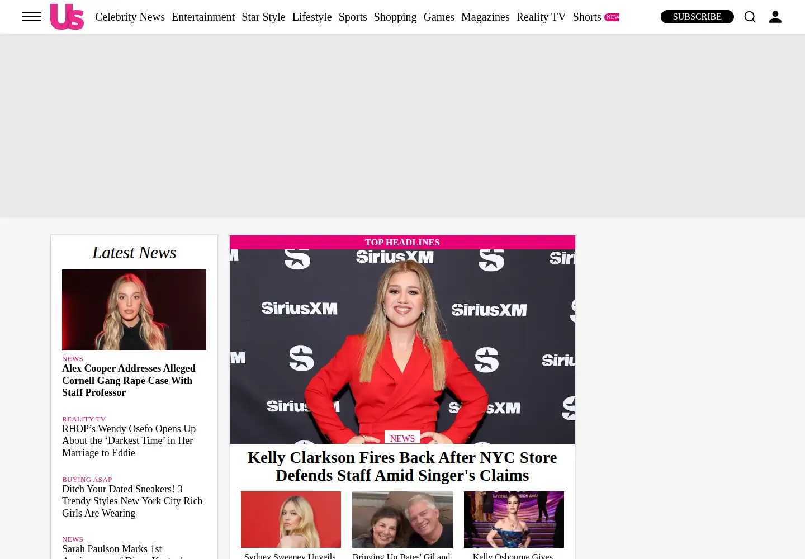The width and height of the screenshot is (805, 559).
Task: Open the Alex Cooper article thumbnail
Action: [134, 310]
